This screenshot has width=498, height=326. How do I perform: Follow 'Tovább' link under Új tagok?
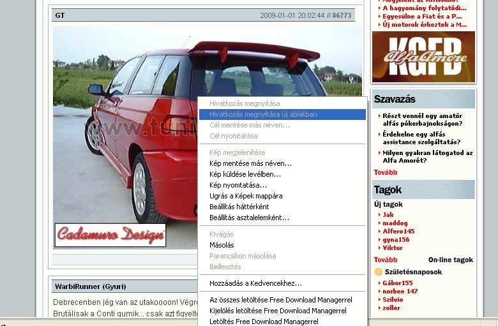386,260
